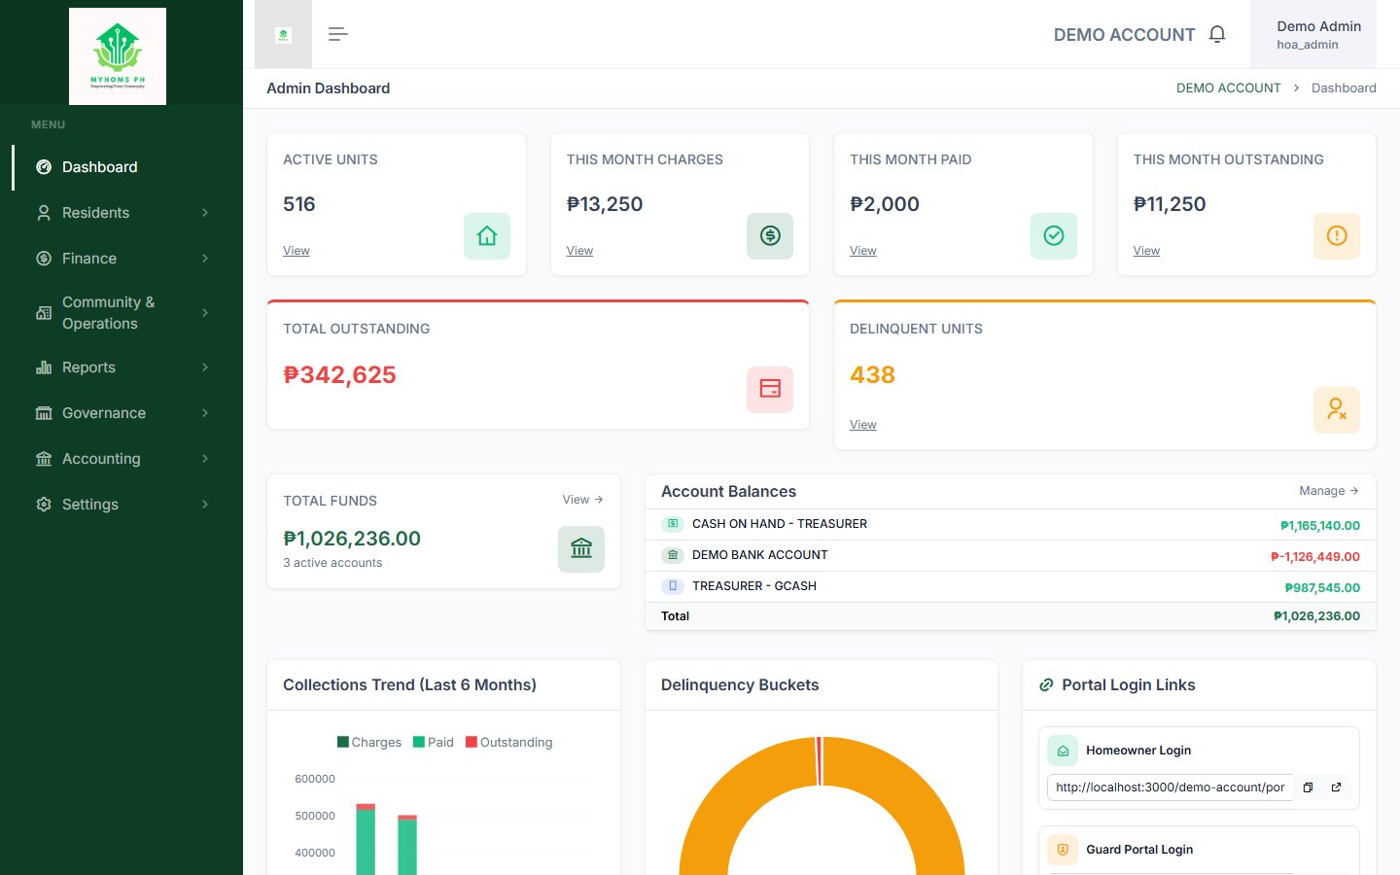Click DEMO ACCOUNT breadcrumb link
The height and width of the screenshot is (875, 1400).
click(x=1228, y=88)
